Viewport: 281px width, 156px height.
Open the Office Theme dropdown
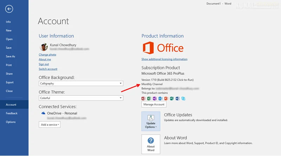point(81,98)
